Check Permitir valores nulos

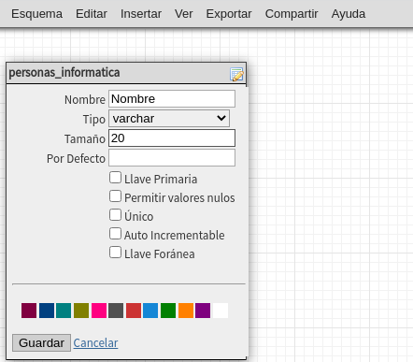115,196
